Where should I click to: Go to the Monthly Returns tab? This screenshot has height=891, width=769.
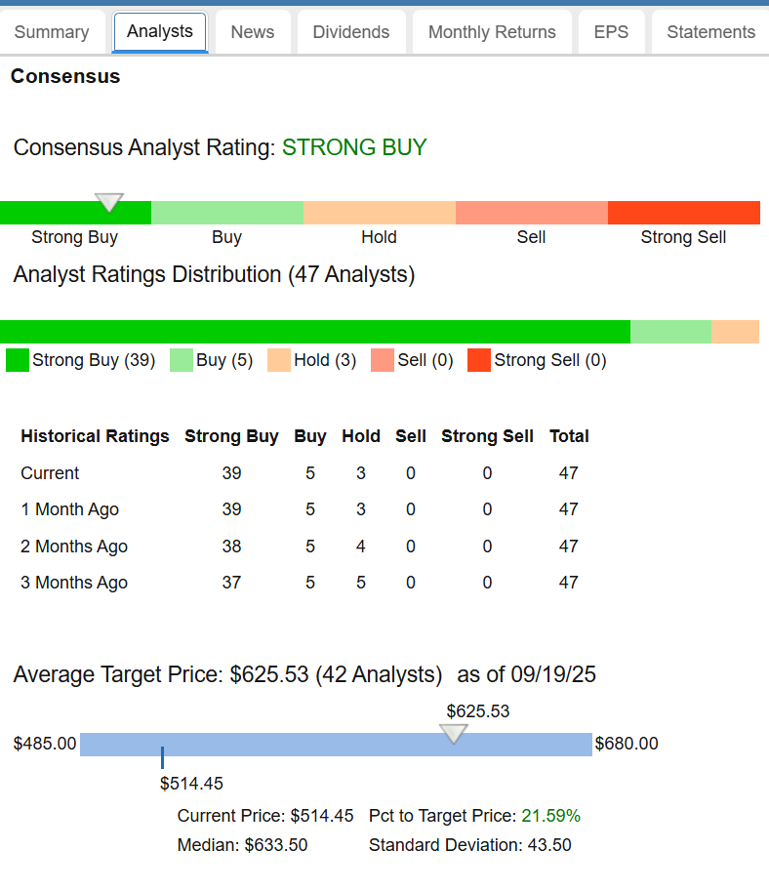(x=492, y=32)
